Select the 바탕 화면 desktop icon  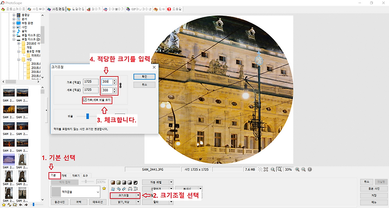point(18,23)
